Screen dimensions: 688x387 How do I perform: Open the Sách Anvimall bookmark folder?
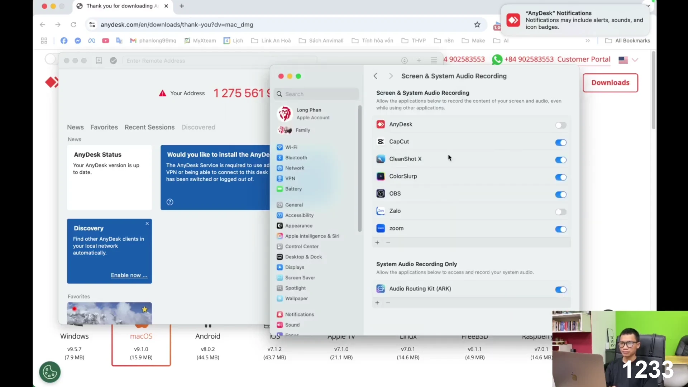pos(321,40)
